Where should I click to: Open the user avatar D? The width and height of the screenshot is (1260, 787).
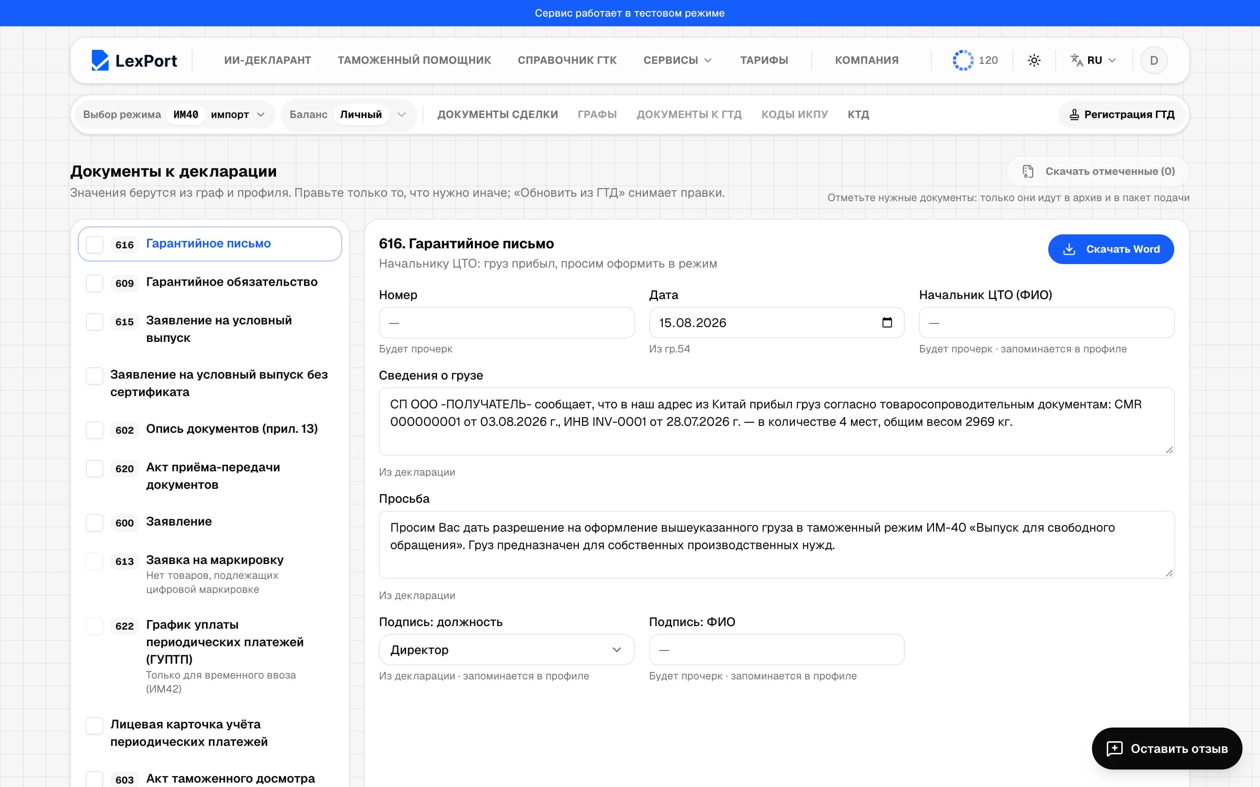(x=1154, y=60)
